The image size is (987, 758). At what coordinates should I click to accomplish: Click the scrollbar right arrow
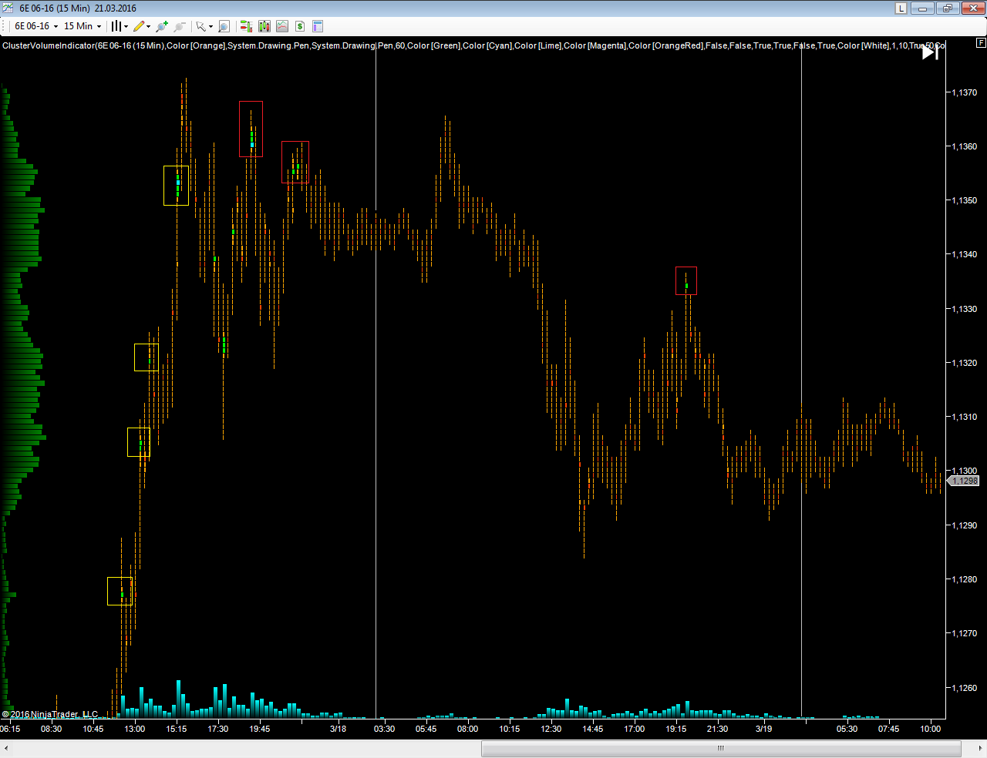980,748
